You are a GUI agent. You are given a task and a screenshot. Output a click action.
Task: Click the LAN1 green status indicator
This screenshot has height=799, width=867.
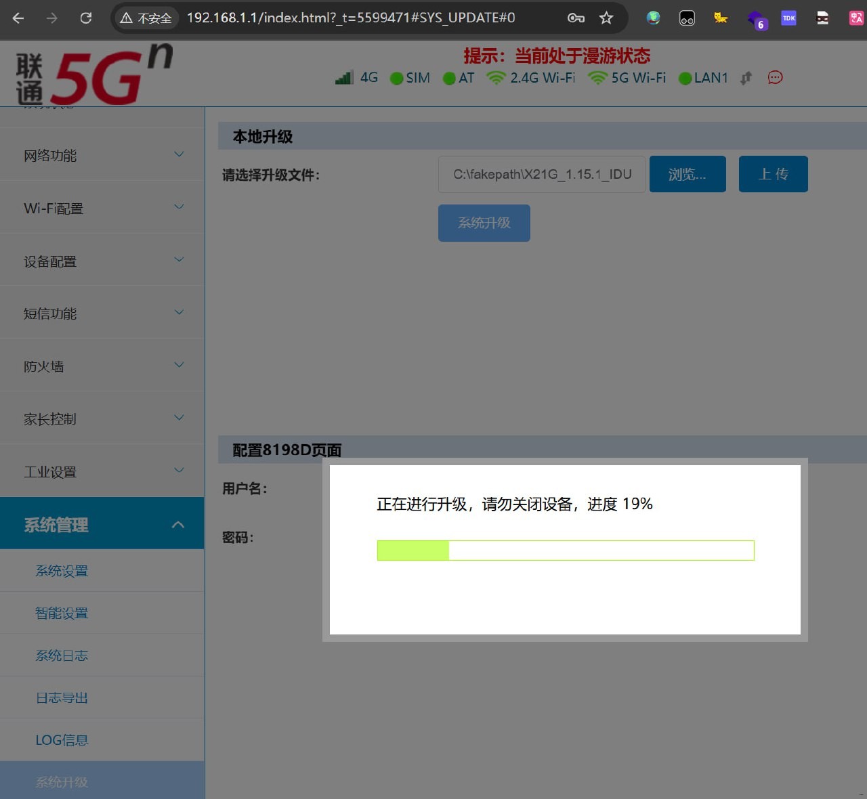[685, 79]
